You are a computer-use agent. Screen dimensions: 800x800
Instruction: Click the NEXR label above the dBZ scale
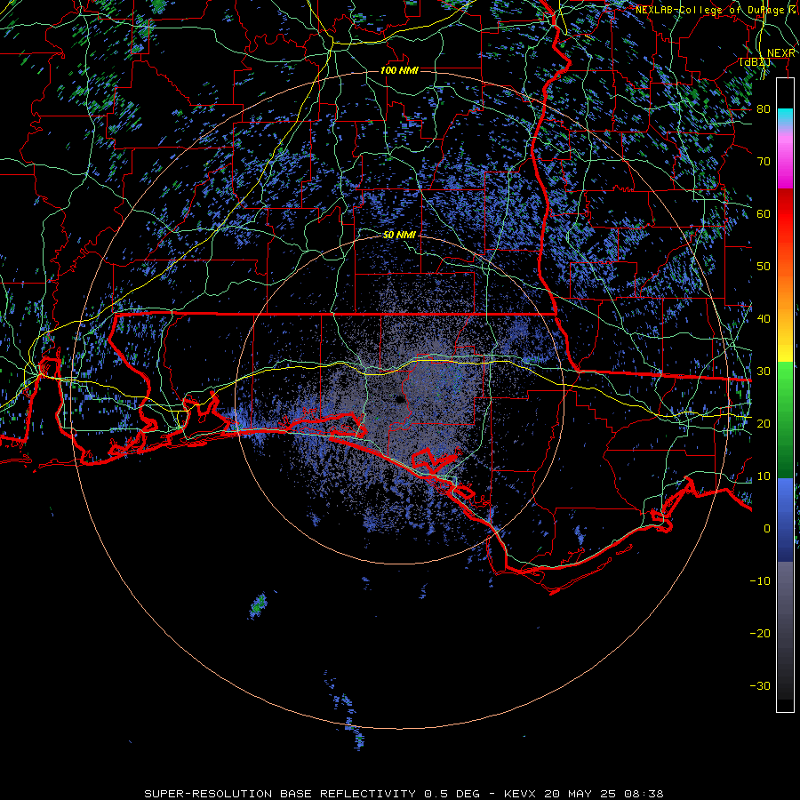[781, 53]
